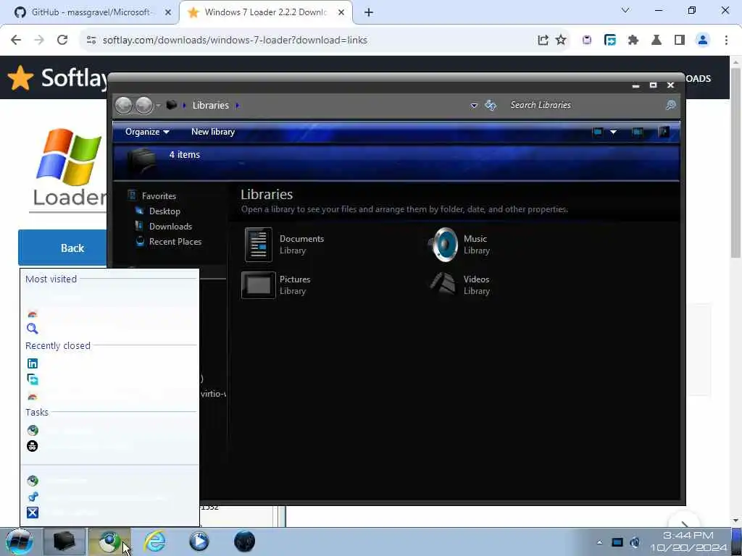Open Internet Explorer from the taskbar

pyautogui.click(x=155, y=542)
